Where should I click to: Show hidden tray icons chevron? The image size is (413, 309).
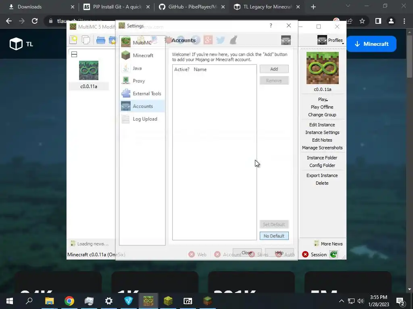341,301
